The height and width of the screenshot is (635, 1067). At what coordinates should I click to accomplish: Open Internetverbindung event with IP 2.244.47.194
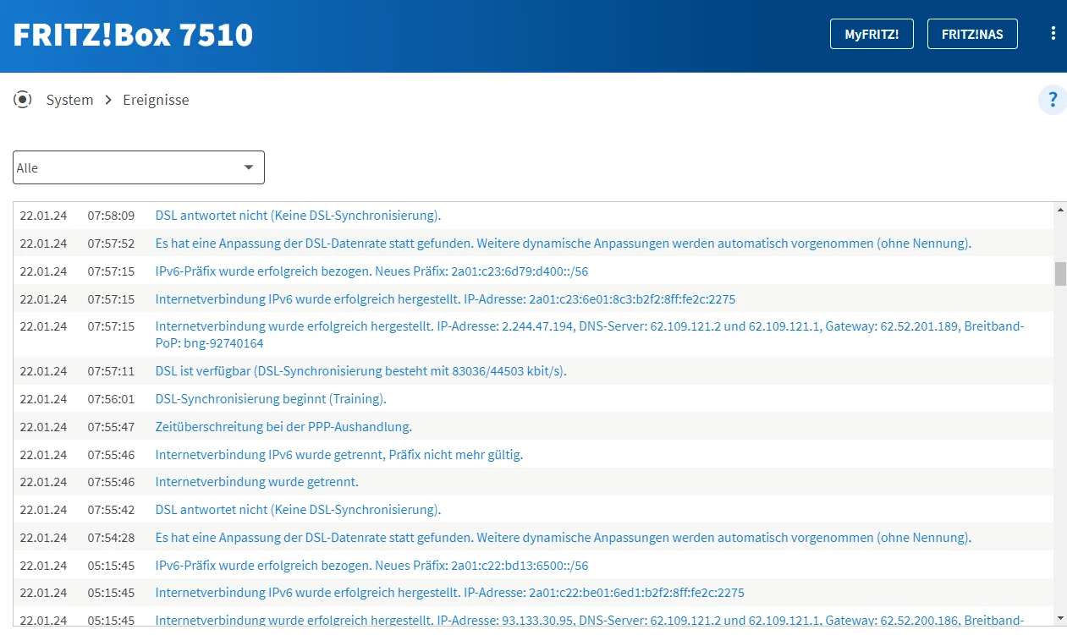pos(590,335)
